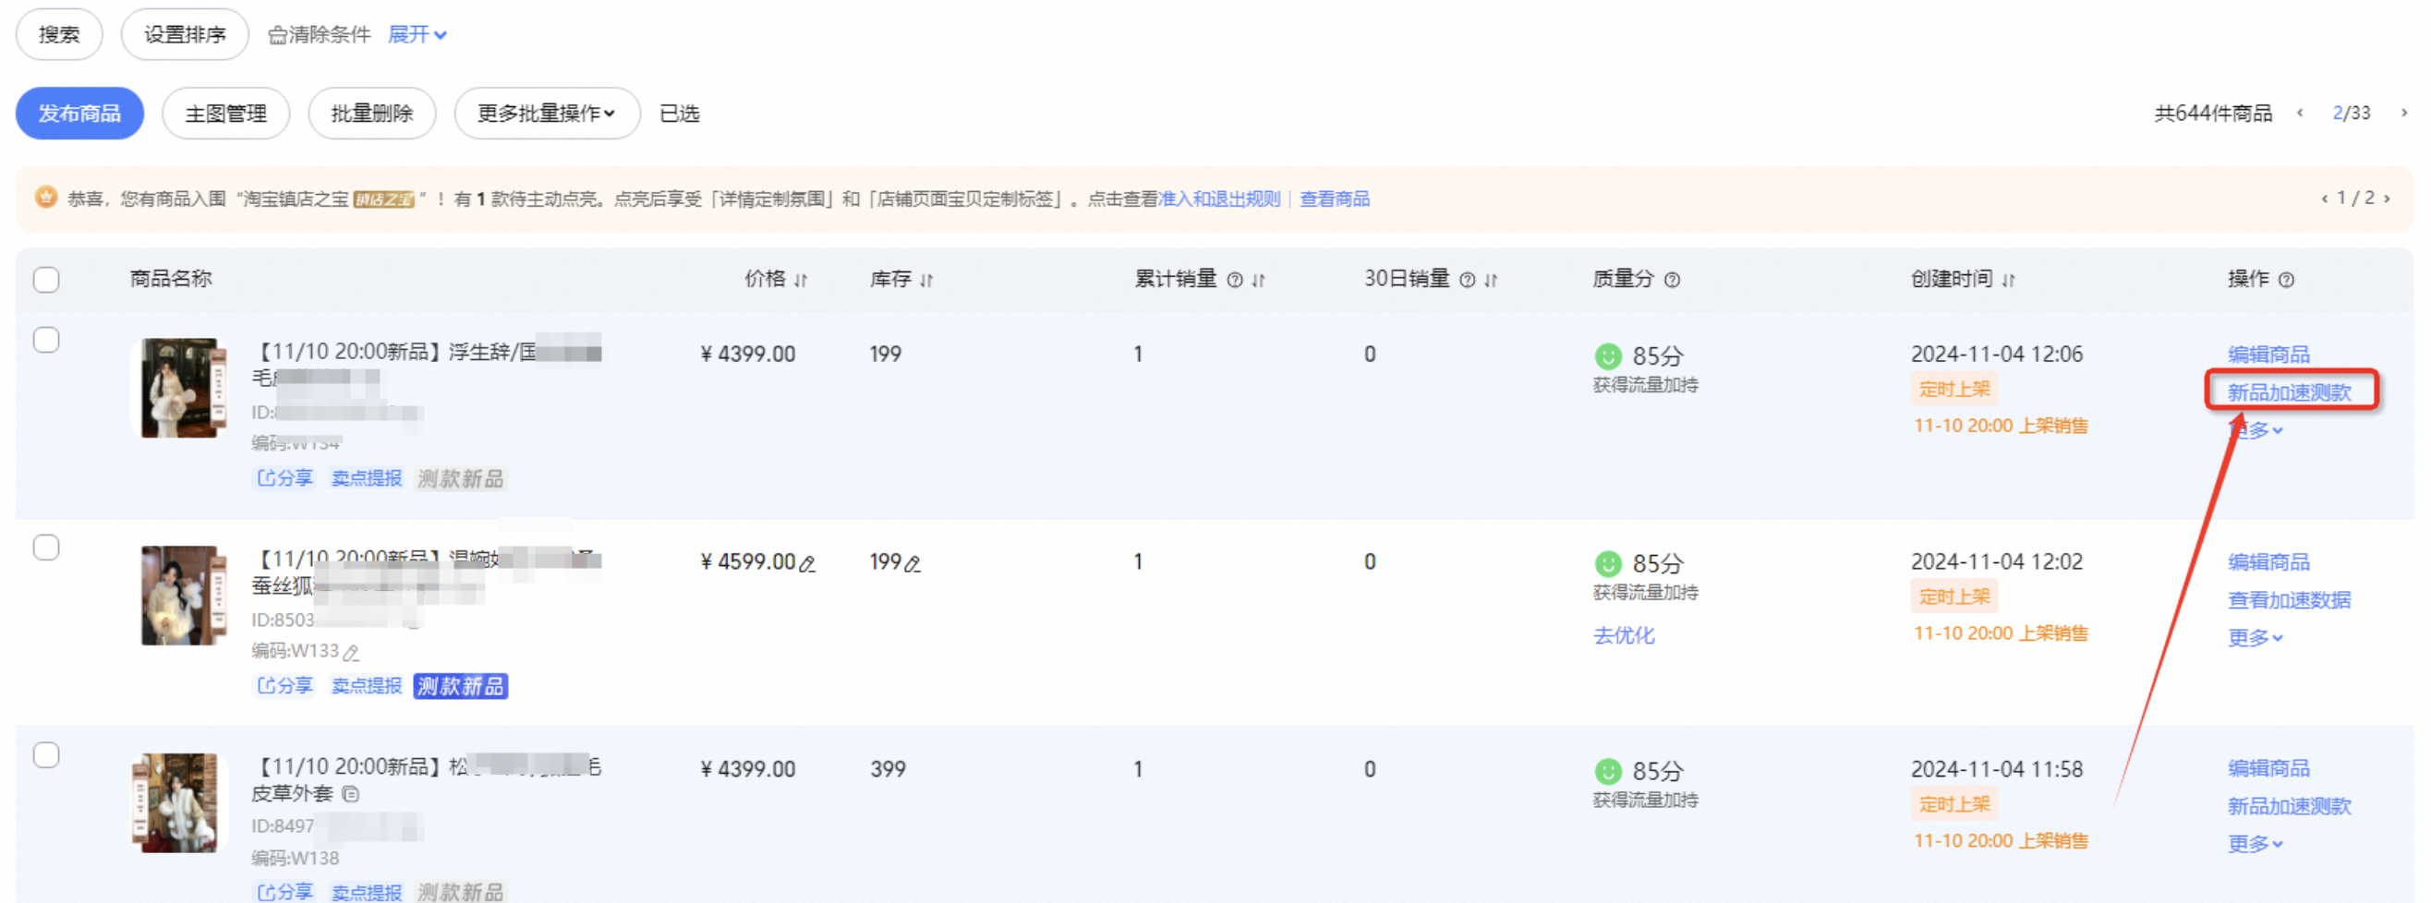Open 查看商品 link in banner
The image size is (2431, 903).
pos(1335,199)
